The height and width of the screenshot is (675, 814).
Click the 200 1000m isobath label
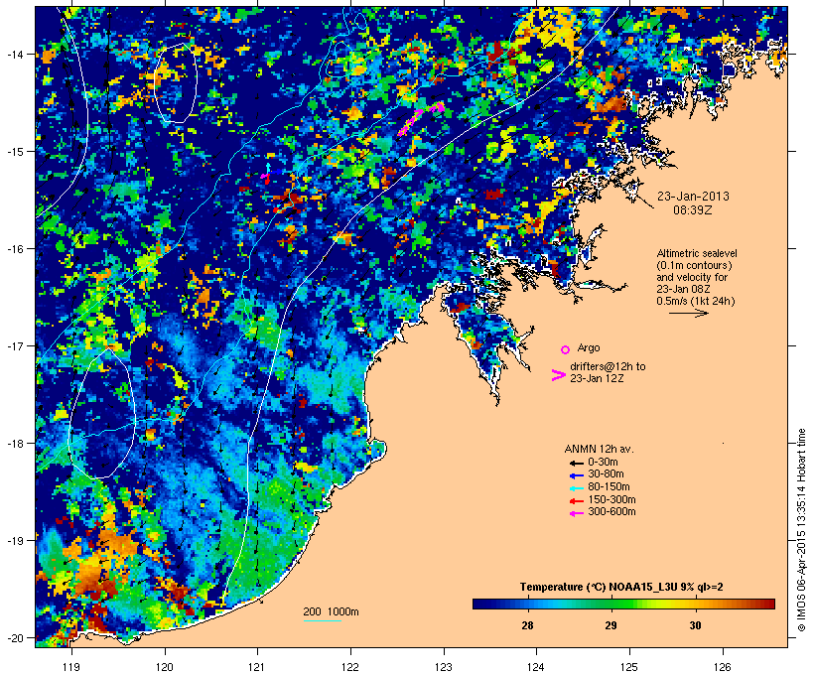pyautogui.click(x=331, y=611)
